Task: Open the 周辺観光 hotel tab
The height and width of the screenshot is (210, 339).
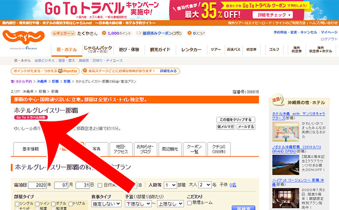Action: [x=170, y=149]
